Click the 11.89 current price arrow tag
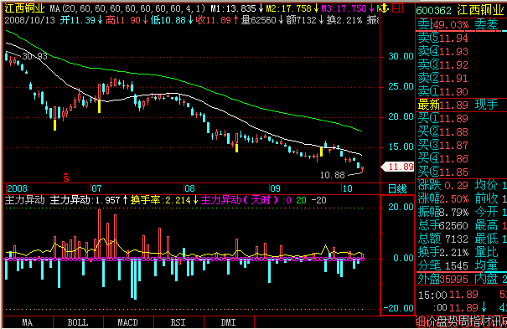 tap(398, 167)
